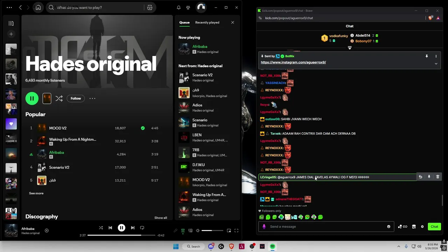This screenshot has height=252, width=448.
Task: Add Afribaba to Liked Songs in player bar
Action: coord(47,230)
